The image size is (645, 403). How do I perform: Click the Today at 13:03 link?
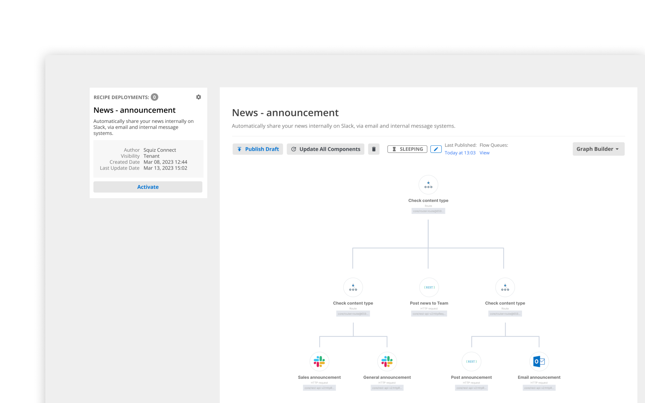point(460,153)
